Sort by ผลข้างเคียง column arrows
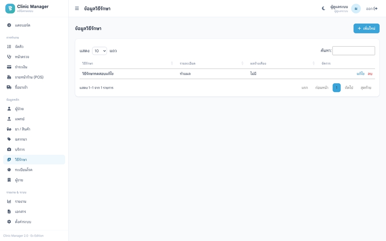Image resolution: width=386 pixels, height=241 pixels. 314,63
